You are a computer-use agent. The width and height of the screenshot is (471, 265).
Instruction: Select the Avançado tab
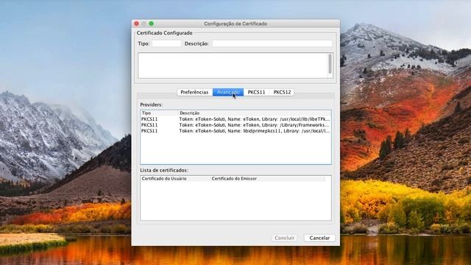pyautogui.click(x=228, y=92)
